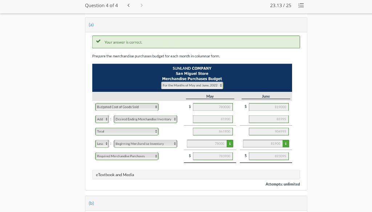Click the Merchandise Purchases Budget heading

(x=192, y=79)
